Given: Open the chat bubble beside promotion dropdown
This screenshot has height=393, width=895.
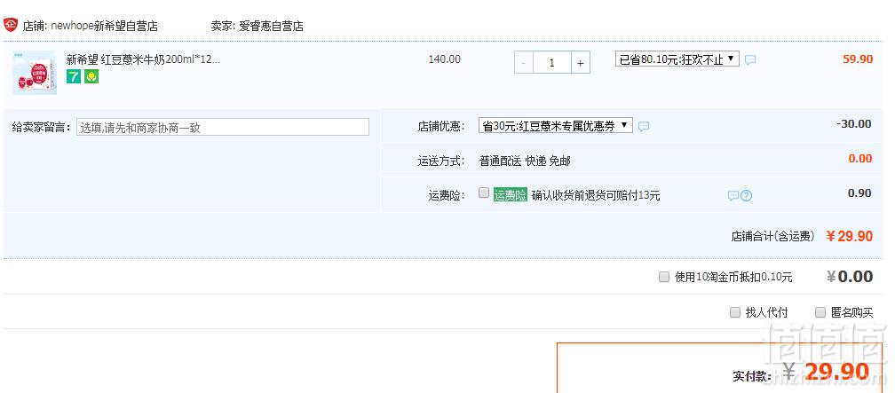Looking at the screenshot, I should pos(750,60).
